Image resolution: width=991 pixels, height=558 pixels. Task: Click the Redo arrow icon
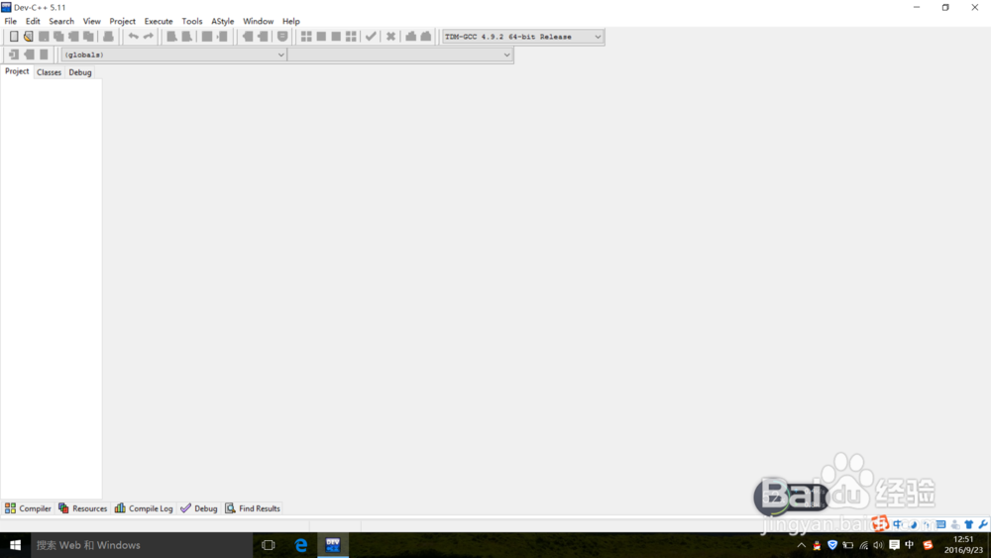click(149, 37)
